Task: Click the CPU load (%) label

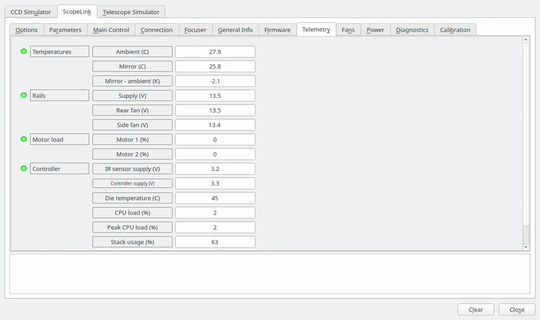Action: [133, 213]
